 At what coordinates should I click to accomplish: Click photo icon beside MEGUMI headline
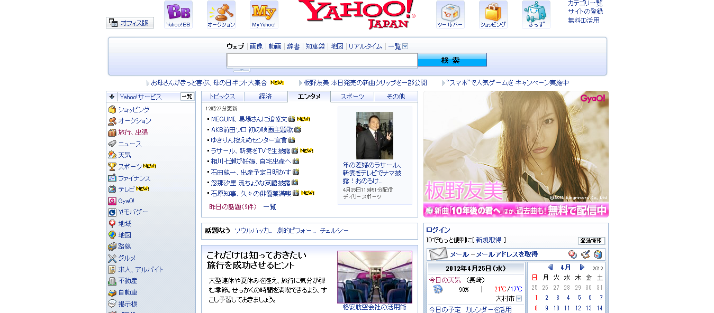pos(292,119)
